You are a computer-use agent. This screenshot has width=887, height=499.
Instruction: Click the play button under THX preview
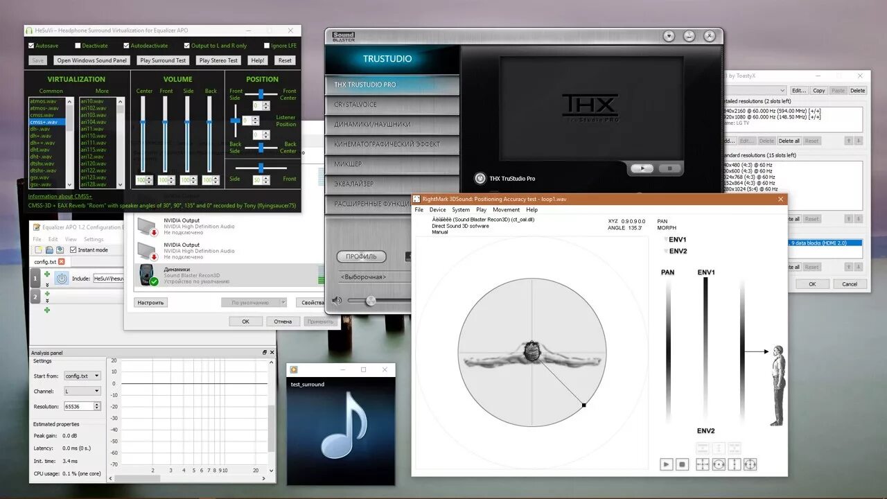[642, 168]
